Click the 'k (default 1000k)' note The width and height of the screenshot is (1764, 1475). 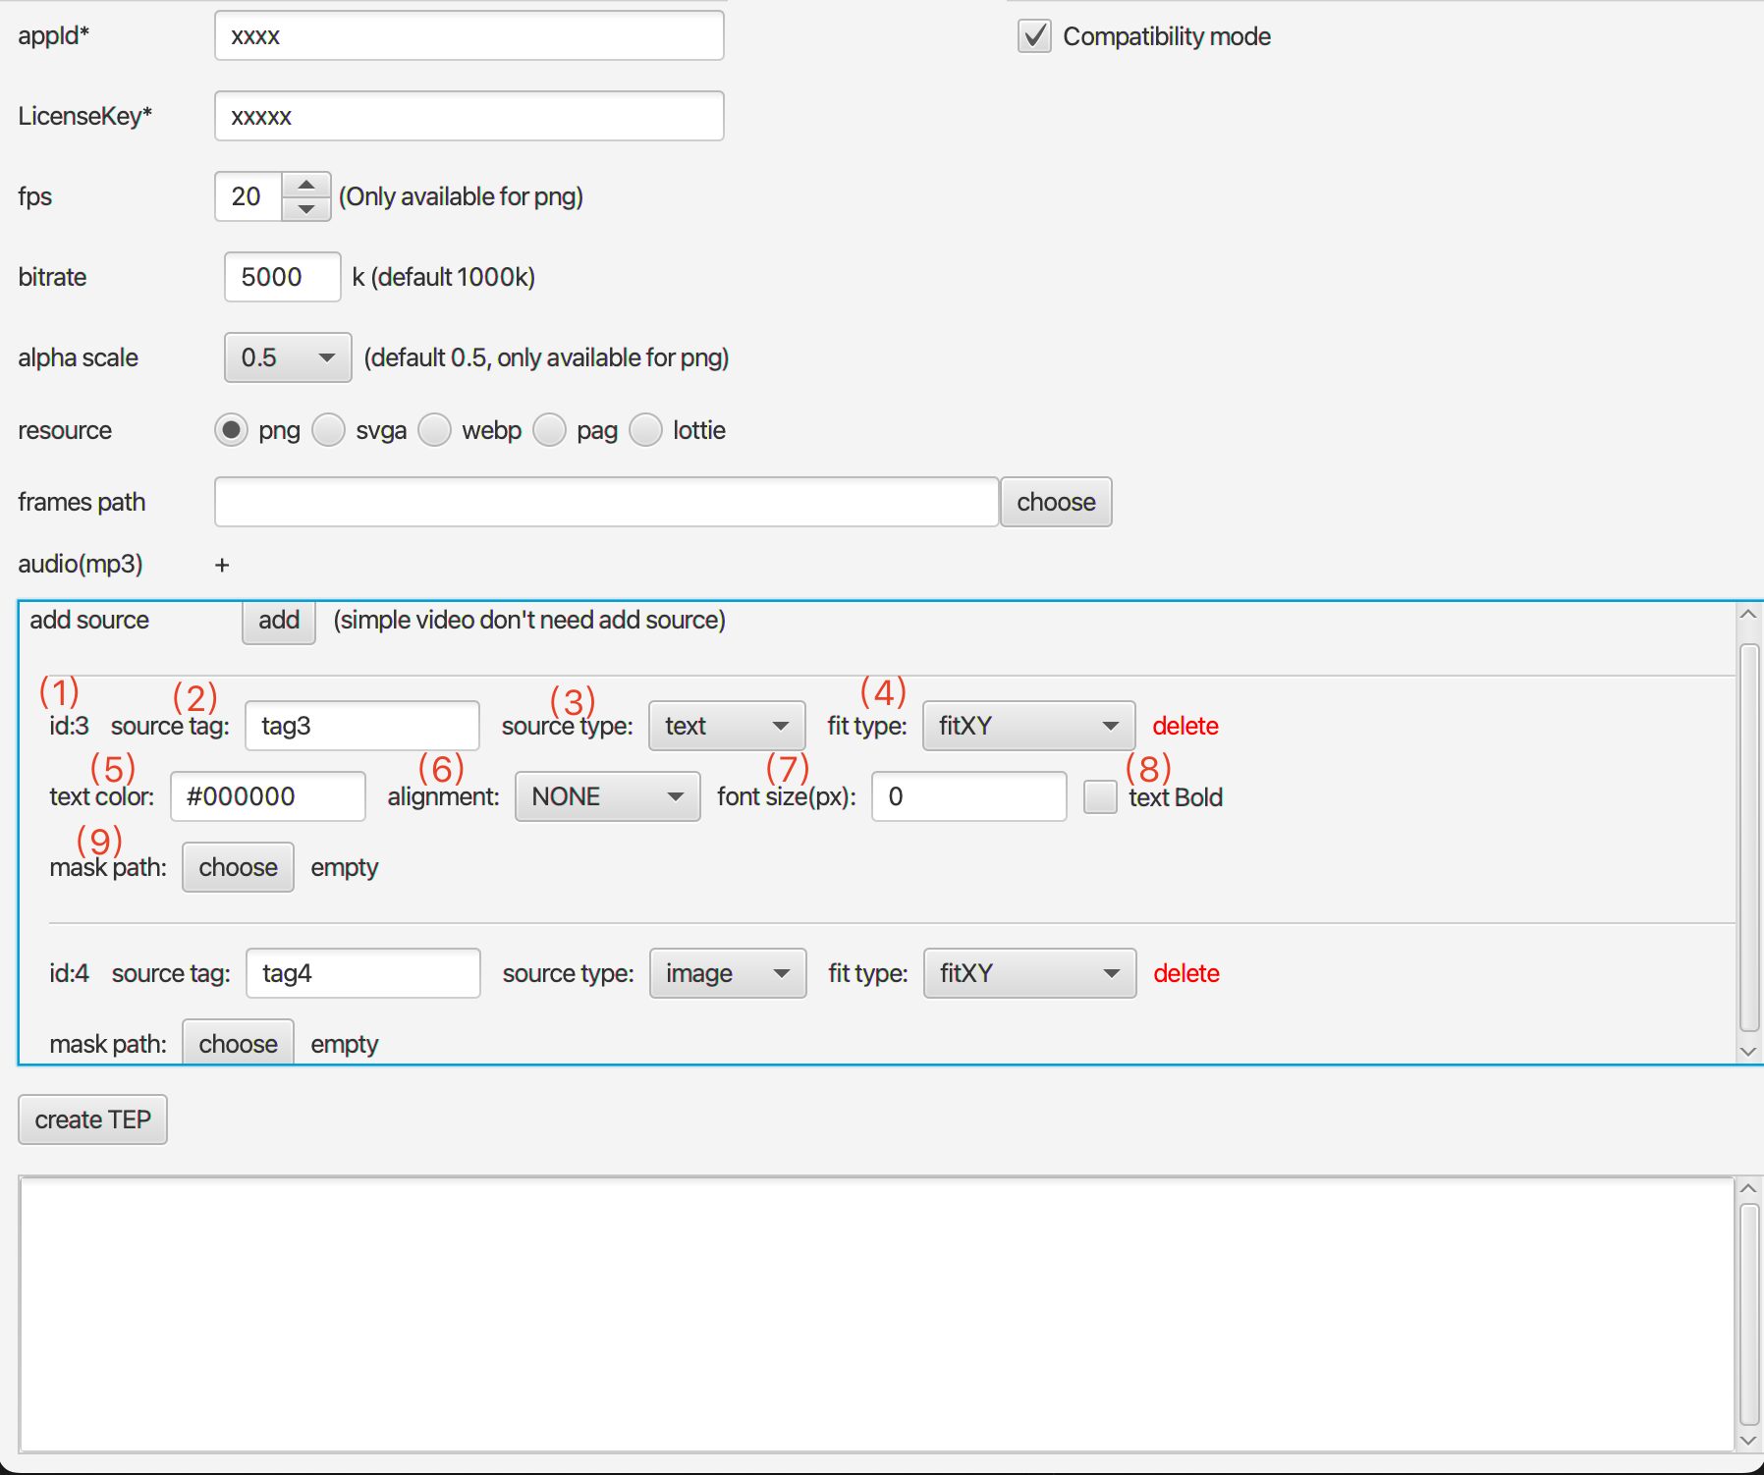point(444,277)
